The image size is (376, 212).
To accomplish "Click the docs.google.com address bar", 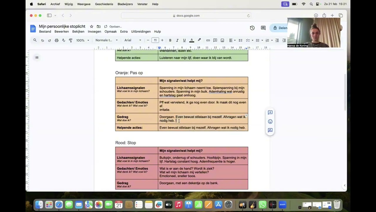I will pyautogui.click(x=186, y=16).
